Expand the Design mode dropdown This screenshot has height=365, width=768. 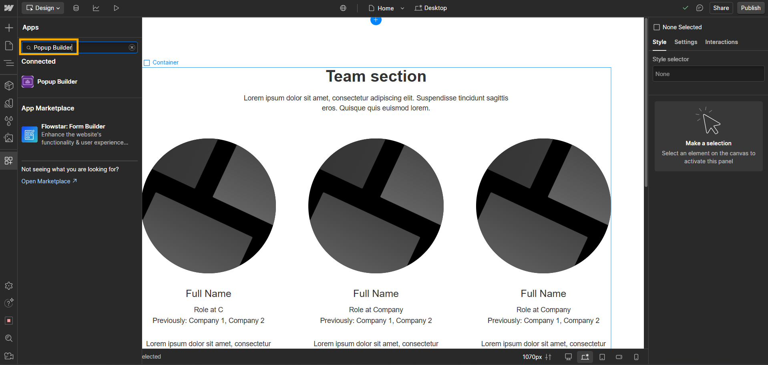(x=43, y=8)
